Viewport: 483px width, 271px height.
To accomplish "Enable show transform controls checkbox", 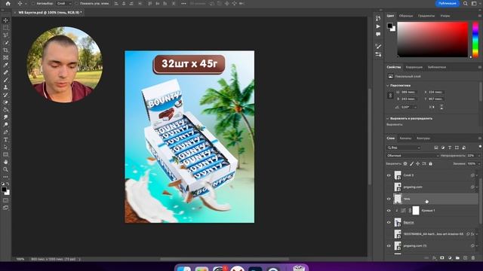I will 76,3.
